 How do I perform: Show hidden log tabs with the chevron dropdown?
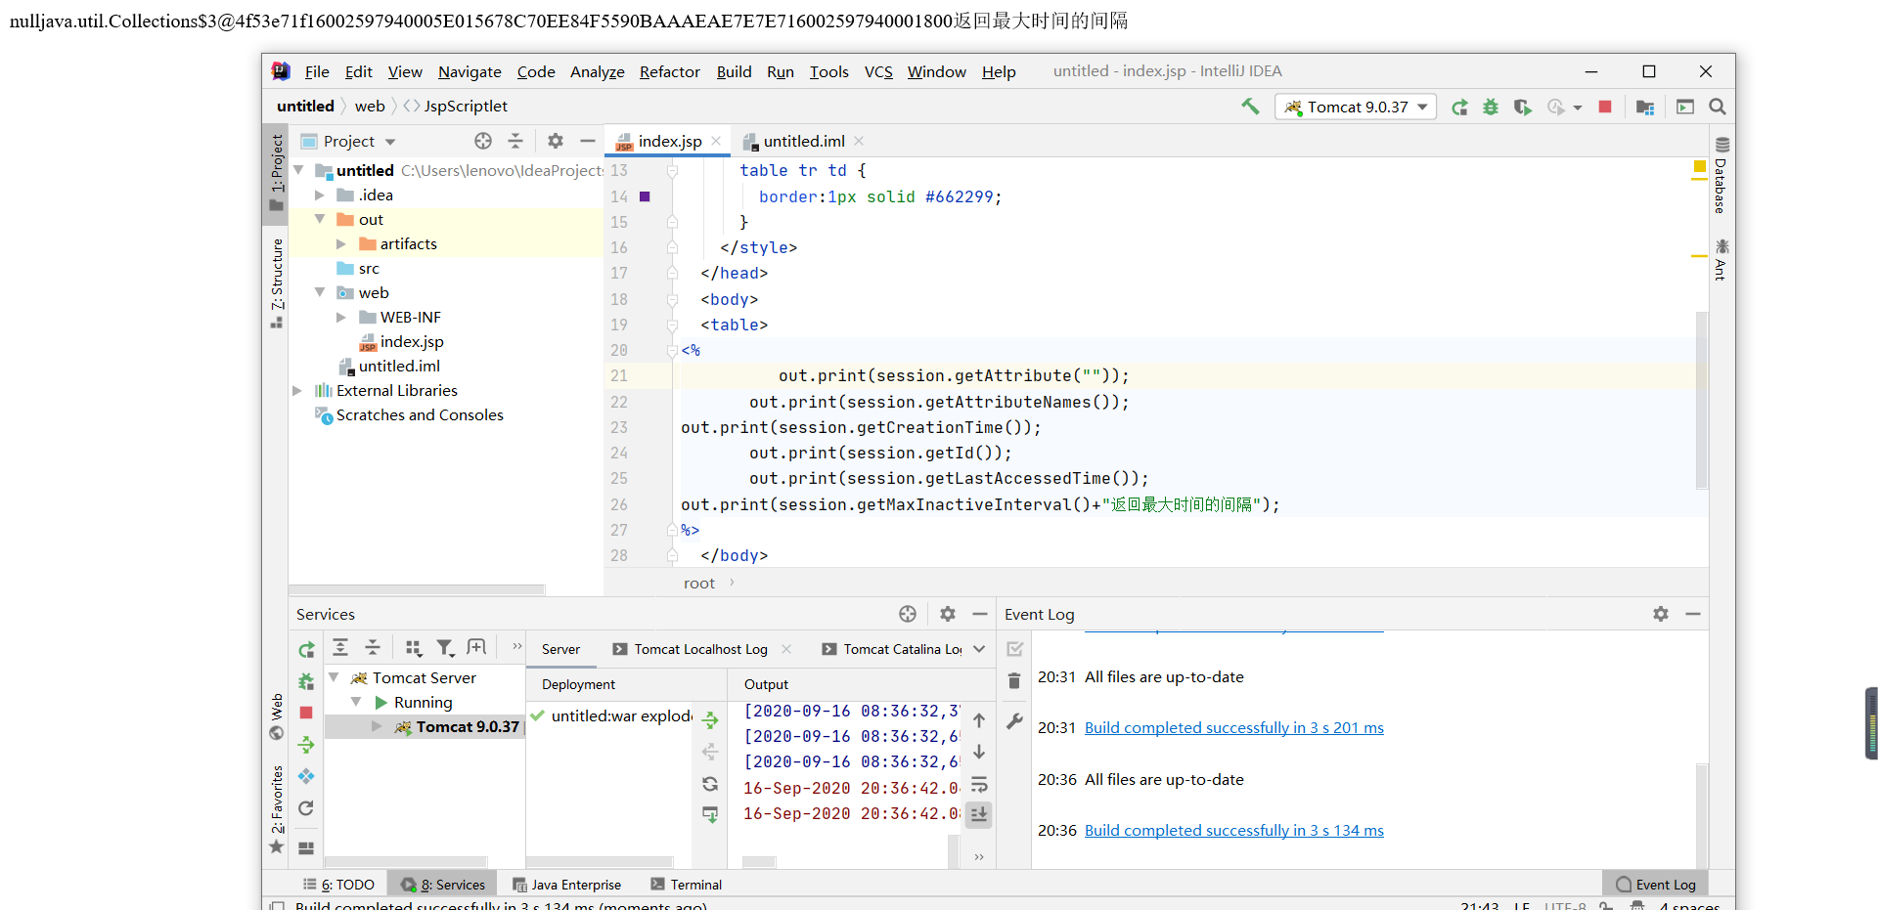pyautogui.click(x=979, y=649)
